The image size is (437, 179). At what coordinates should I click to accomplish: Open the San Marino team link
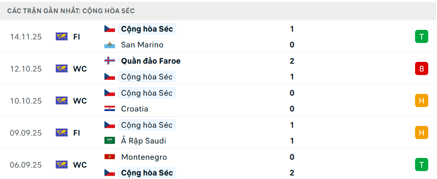point(142,45)
